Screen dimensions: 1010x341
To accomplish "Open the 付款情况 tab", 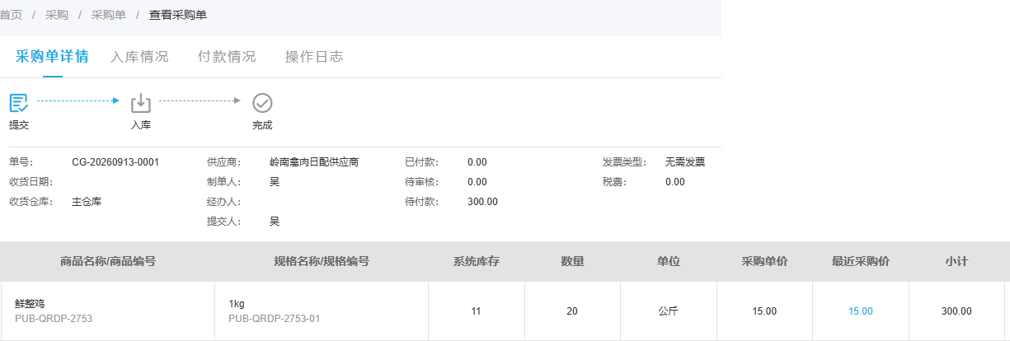I will (x=227, y=57).
